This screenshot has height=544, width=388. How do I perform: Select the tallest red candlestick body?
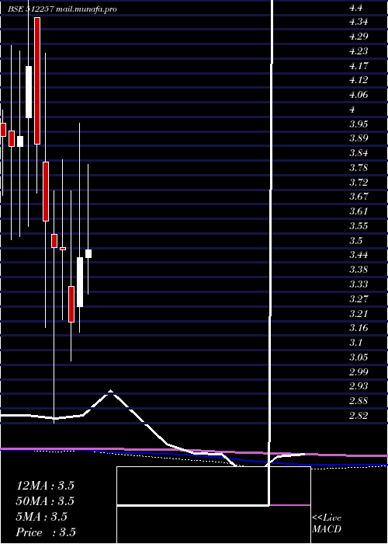(37, 81)
